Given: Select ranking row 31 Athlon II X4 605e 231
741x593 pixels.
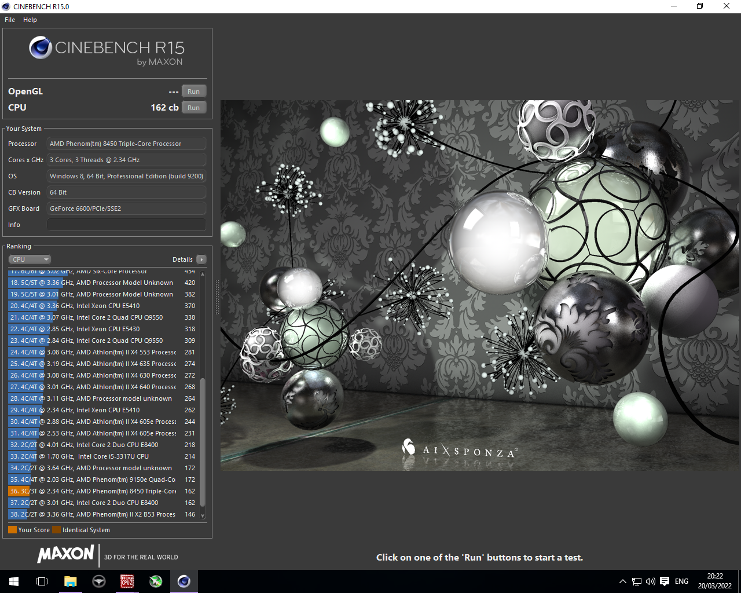Looking at the screenshot, I should (103, 433).
